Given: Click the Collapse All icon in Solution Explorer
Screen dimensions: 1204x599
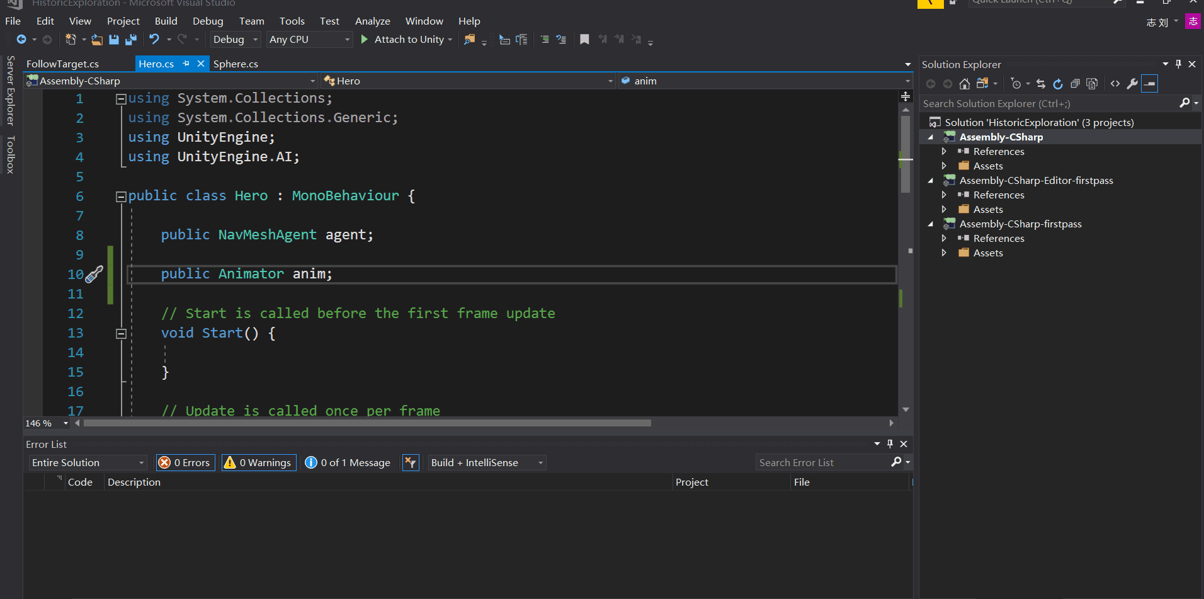Looking at the screenshot, I should point(1076,83).
